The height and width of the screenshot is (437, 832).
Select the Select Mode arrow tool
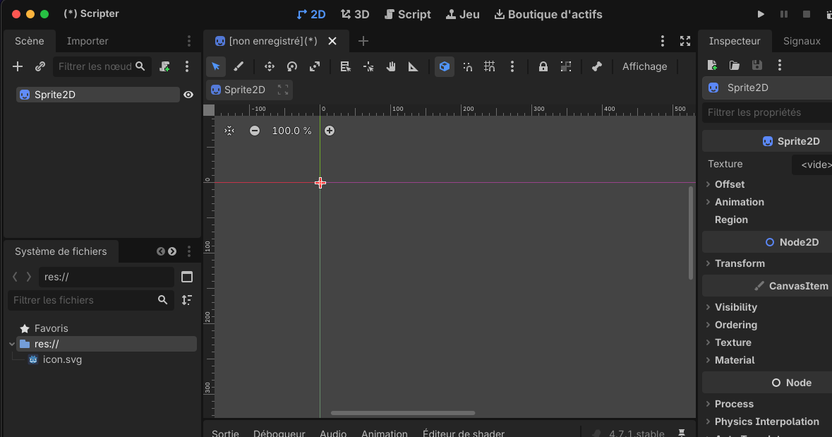[x=215, y=66]
